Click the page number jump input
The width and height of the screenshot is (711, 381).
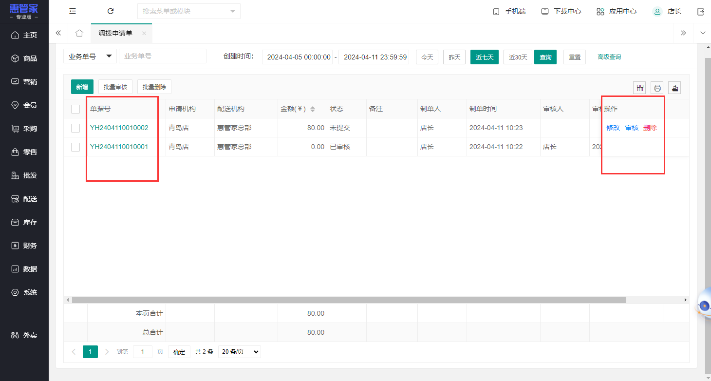pyautogui.click(x=143, y=352)
